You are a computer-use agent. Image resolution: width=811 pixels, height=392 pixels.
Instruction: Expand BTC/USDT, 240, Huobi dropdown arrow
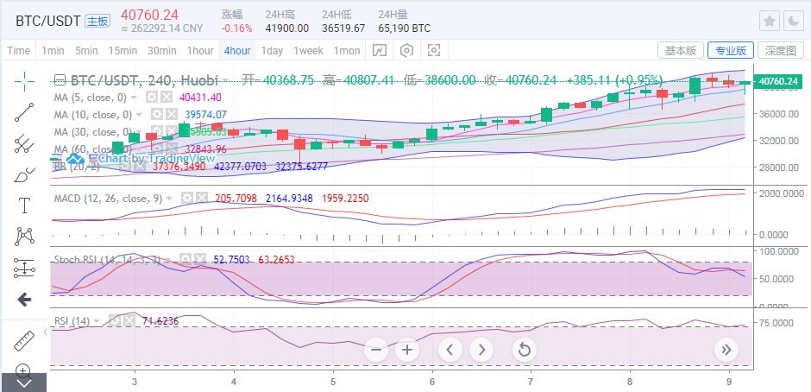click(x=225, y=81)
